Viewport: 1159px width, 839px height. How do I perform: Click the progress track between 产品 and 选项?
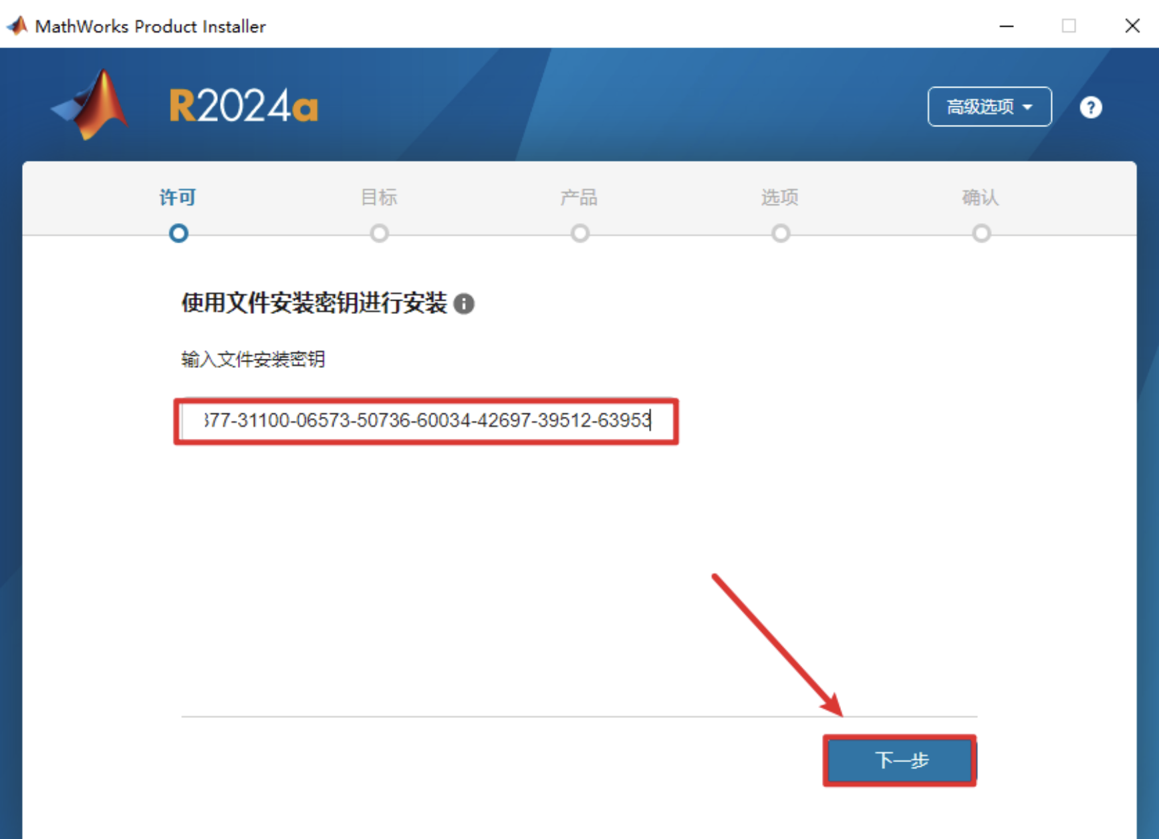(x=680, y=233)
